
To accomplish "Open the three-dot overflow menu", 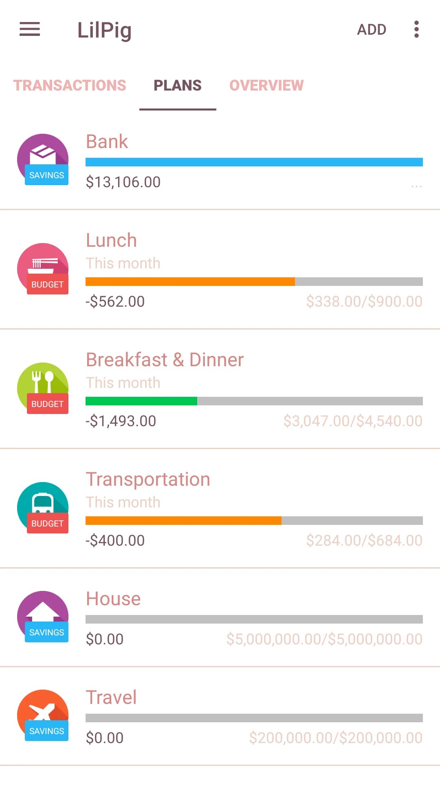I will click(x=416, y=29).
